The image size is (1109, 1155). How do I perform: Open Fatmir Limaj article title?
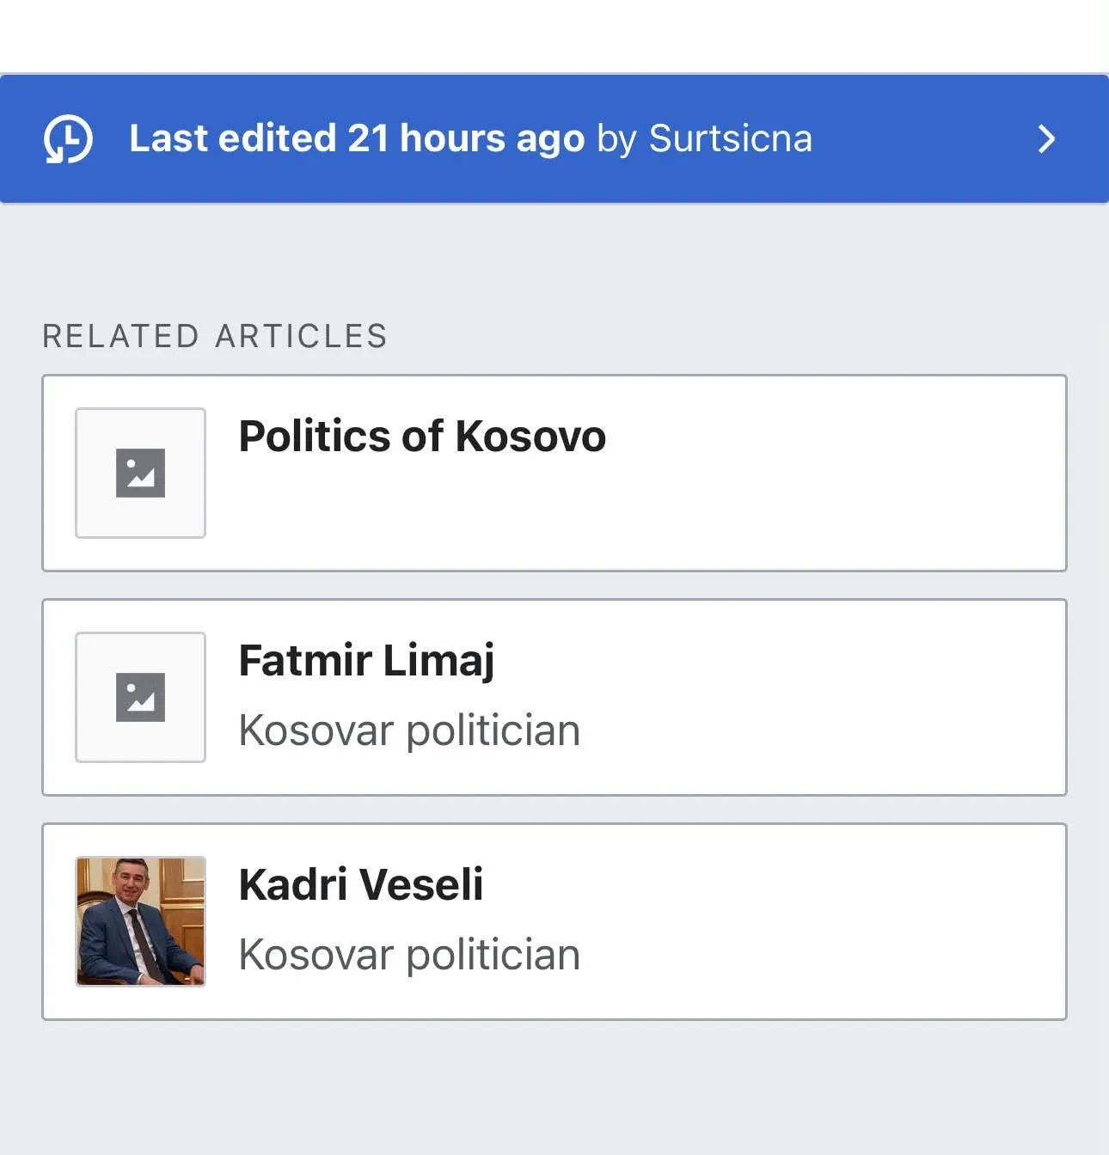coord(367,661)
